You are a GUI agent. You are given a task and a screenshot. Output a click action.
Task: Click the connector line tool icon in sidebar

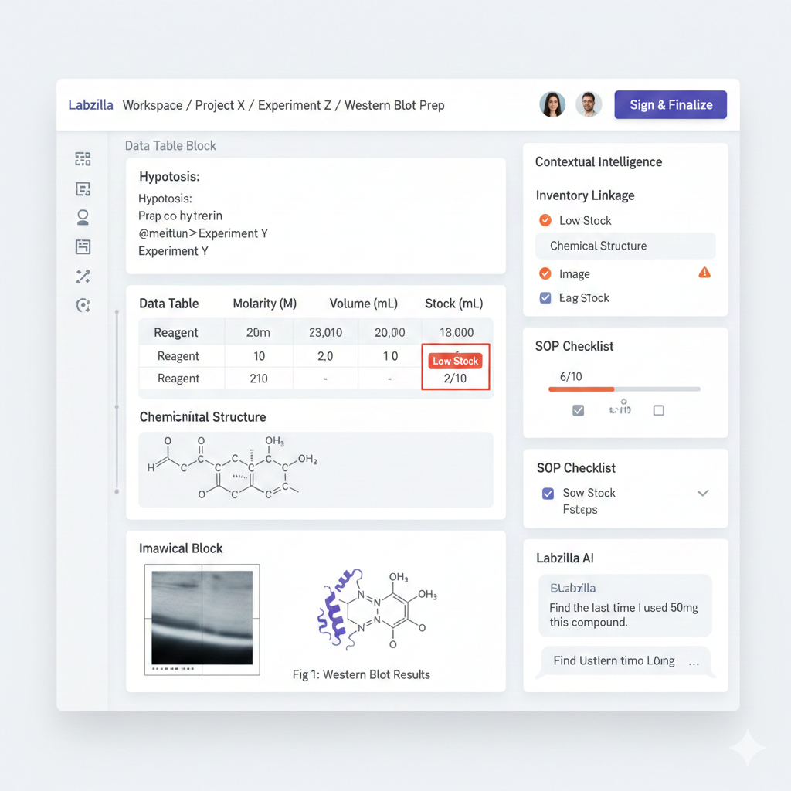(83, 277)
